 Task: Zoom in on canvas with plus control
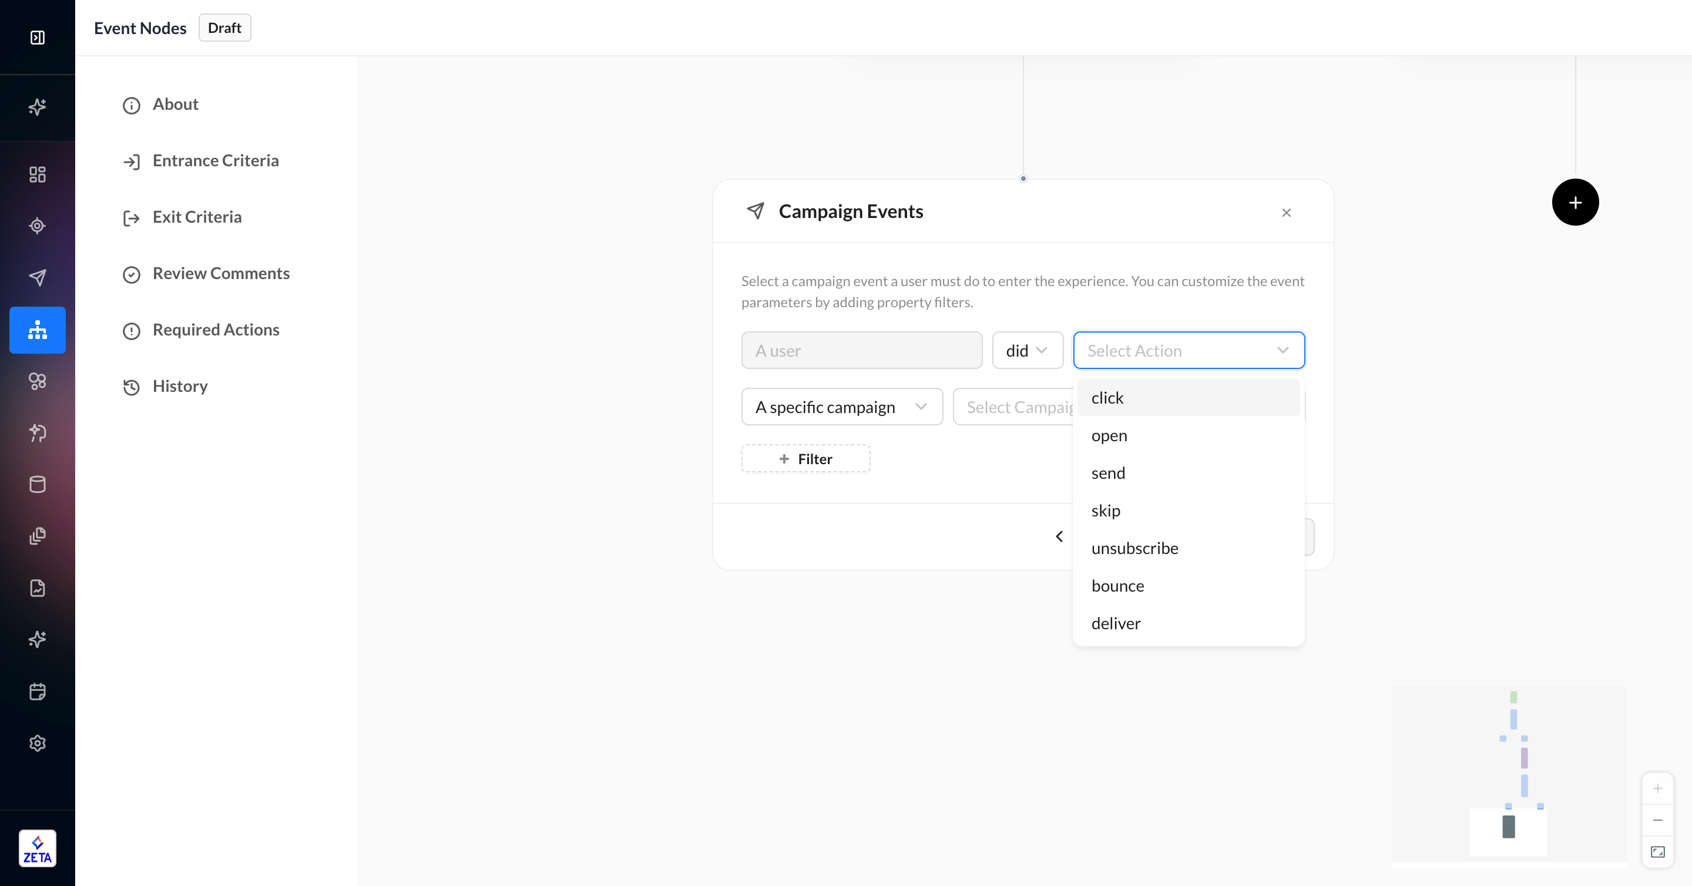pyautogui.click(x=1657, y=789)
